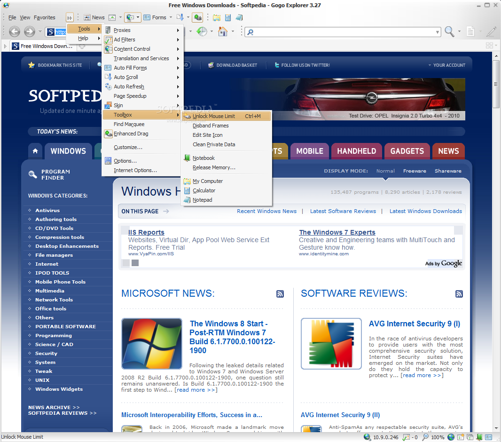Expand the Your Account dropdown

[446, 65]
